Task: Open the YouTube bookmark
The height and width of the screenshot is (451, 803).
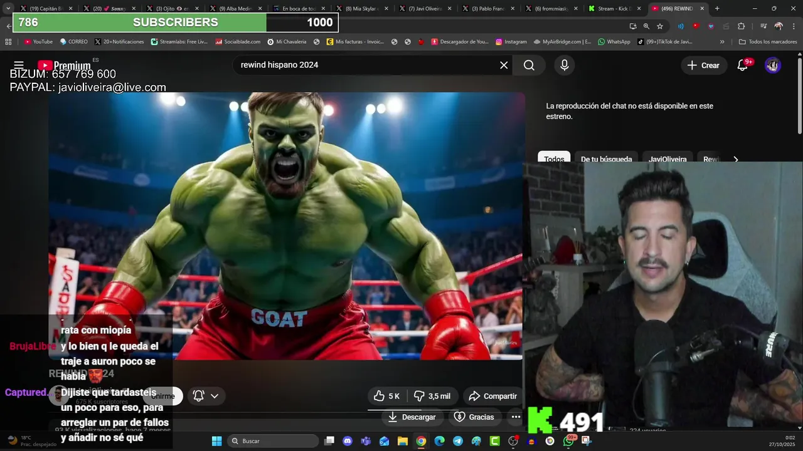Action: (x=38, y=42)
